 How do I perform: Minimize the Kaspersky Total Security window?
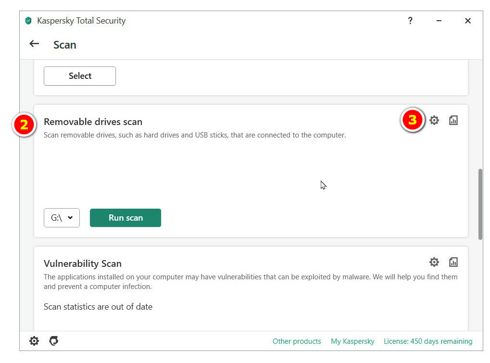(439, 21)
